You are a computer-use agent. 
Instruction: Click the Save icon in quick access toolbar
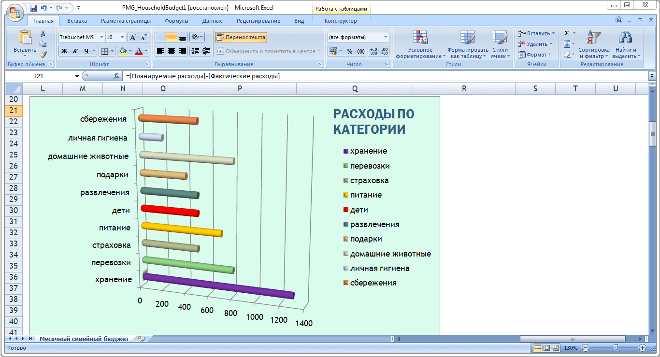click(x=33, y=8)
